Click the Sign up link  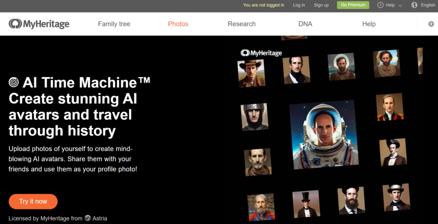click(x=321, y=5)
